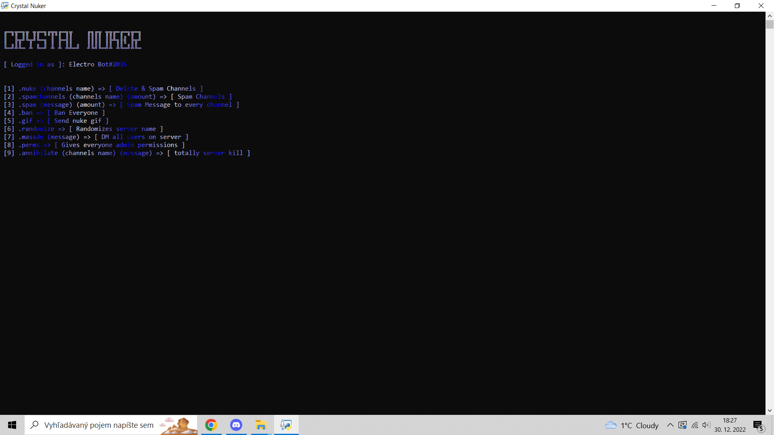Viewport: 774px width, 435px height.
Task: Click the display network status tray icon
Action: (682, 425)
